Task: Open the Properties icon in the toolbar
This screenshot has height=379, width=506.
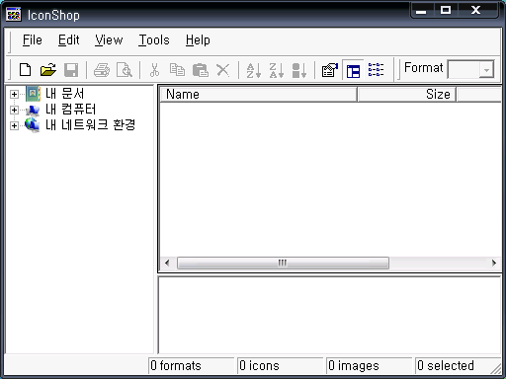Action: (330, 70)
